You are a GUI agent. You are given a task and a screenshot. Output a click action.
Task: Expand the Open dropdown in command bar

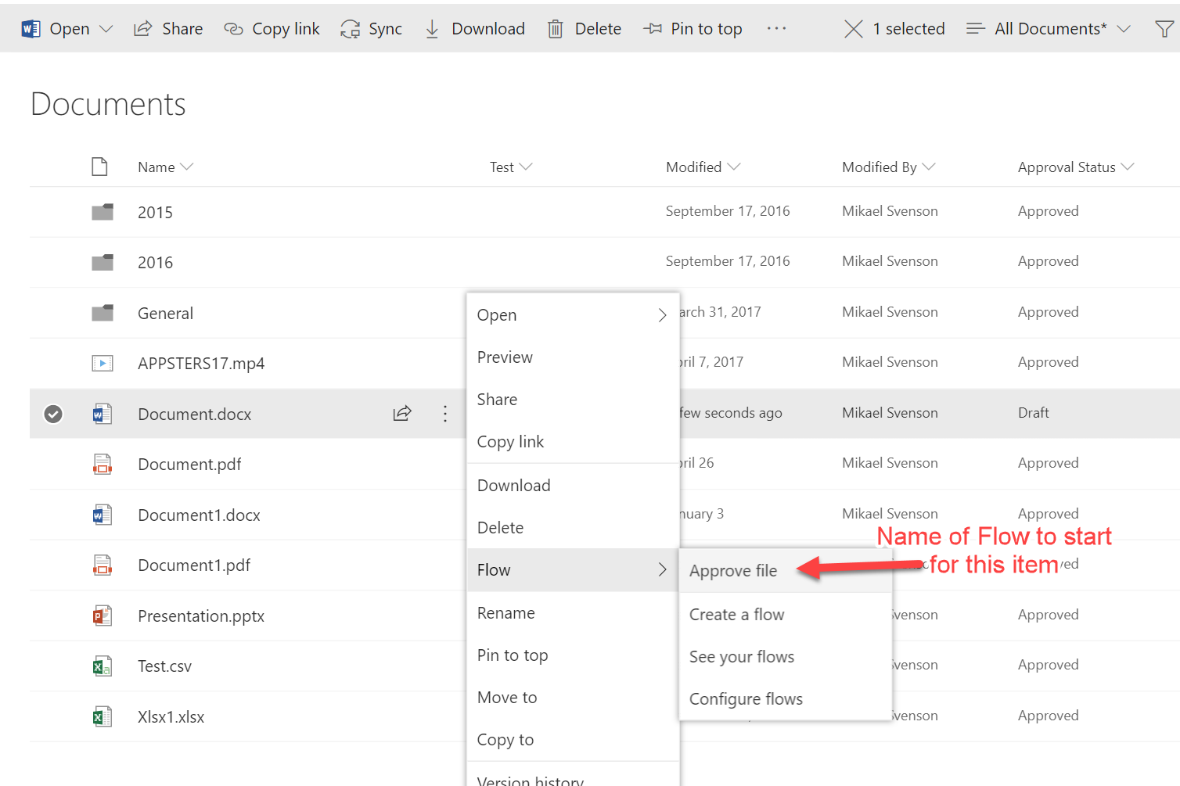coord(106,29)
